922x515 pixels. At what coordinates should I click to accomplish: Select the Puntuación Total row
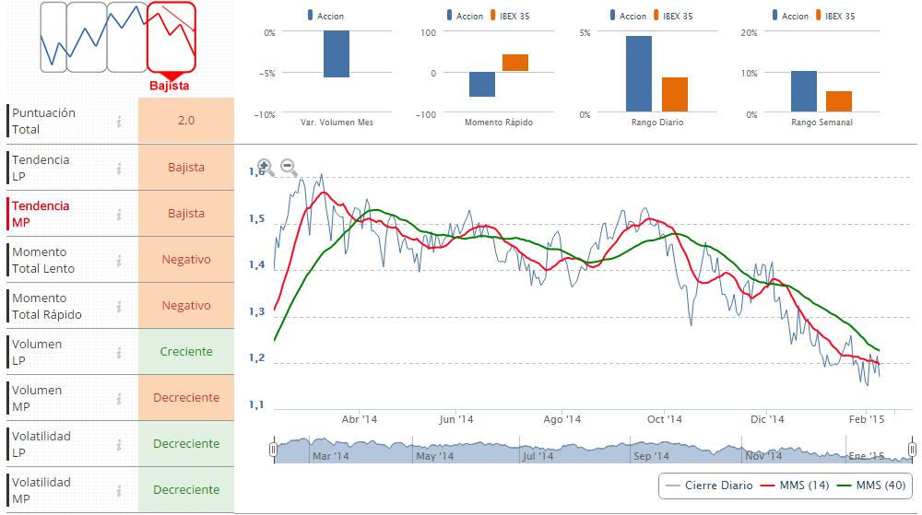coord(120,121)
